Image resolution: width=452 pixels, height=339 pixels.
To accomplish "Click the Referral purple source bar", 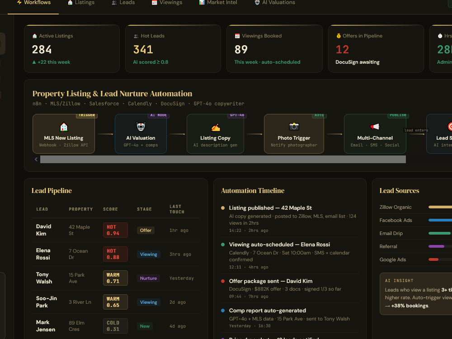I will tap(436, 246).
